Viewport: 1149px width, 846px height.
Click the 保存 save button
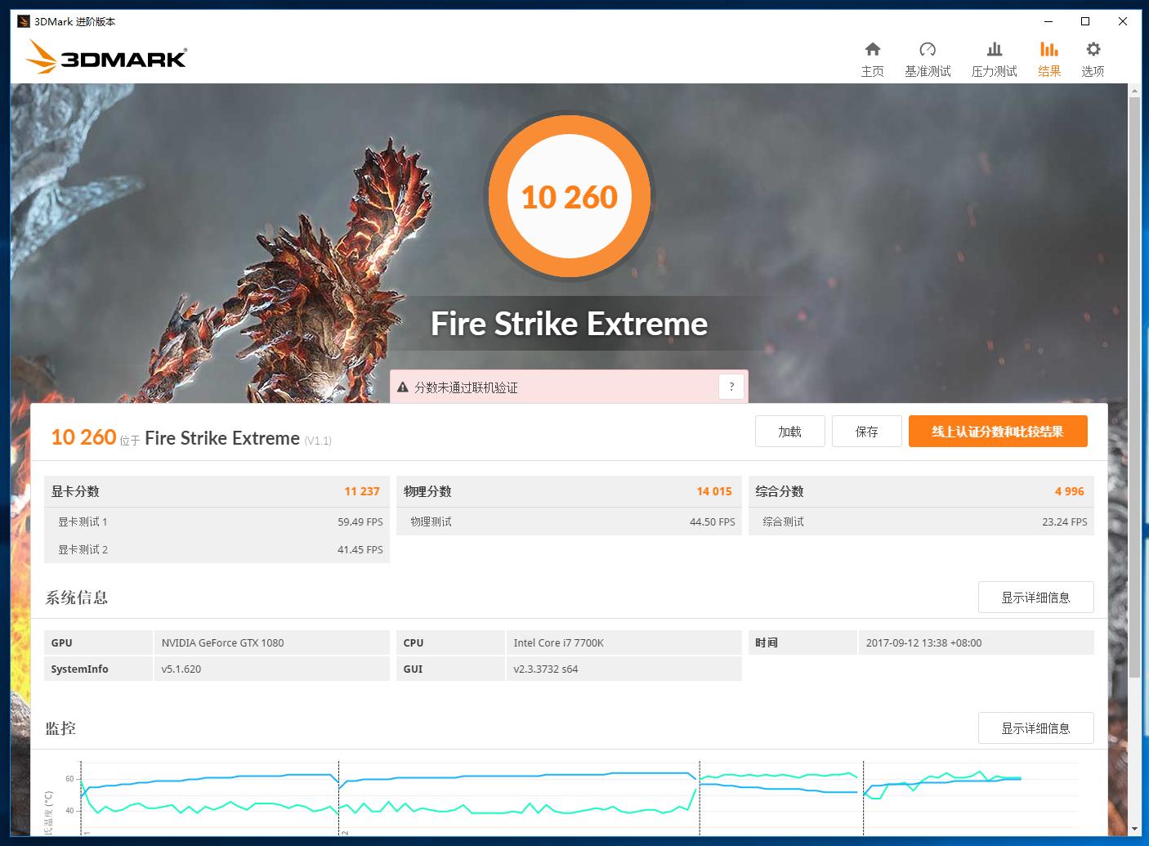tap(866, 432)
